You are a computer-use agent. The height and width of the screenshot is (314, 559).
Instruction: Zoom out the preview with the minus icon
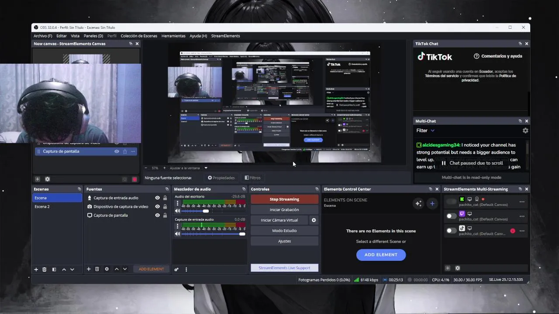147,168
